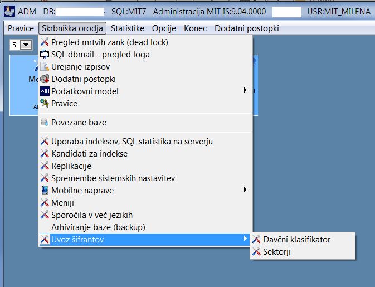Open the Opcije menu
The width and height of the screenshot is (375, 287).
point(164,28)
